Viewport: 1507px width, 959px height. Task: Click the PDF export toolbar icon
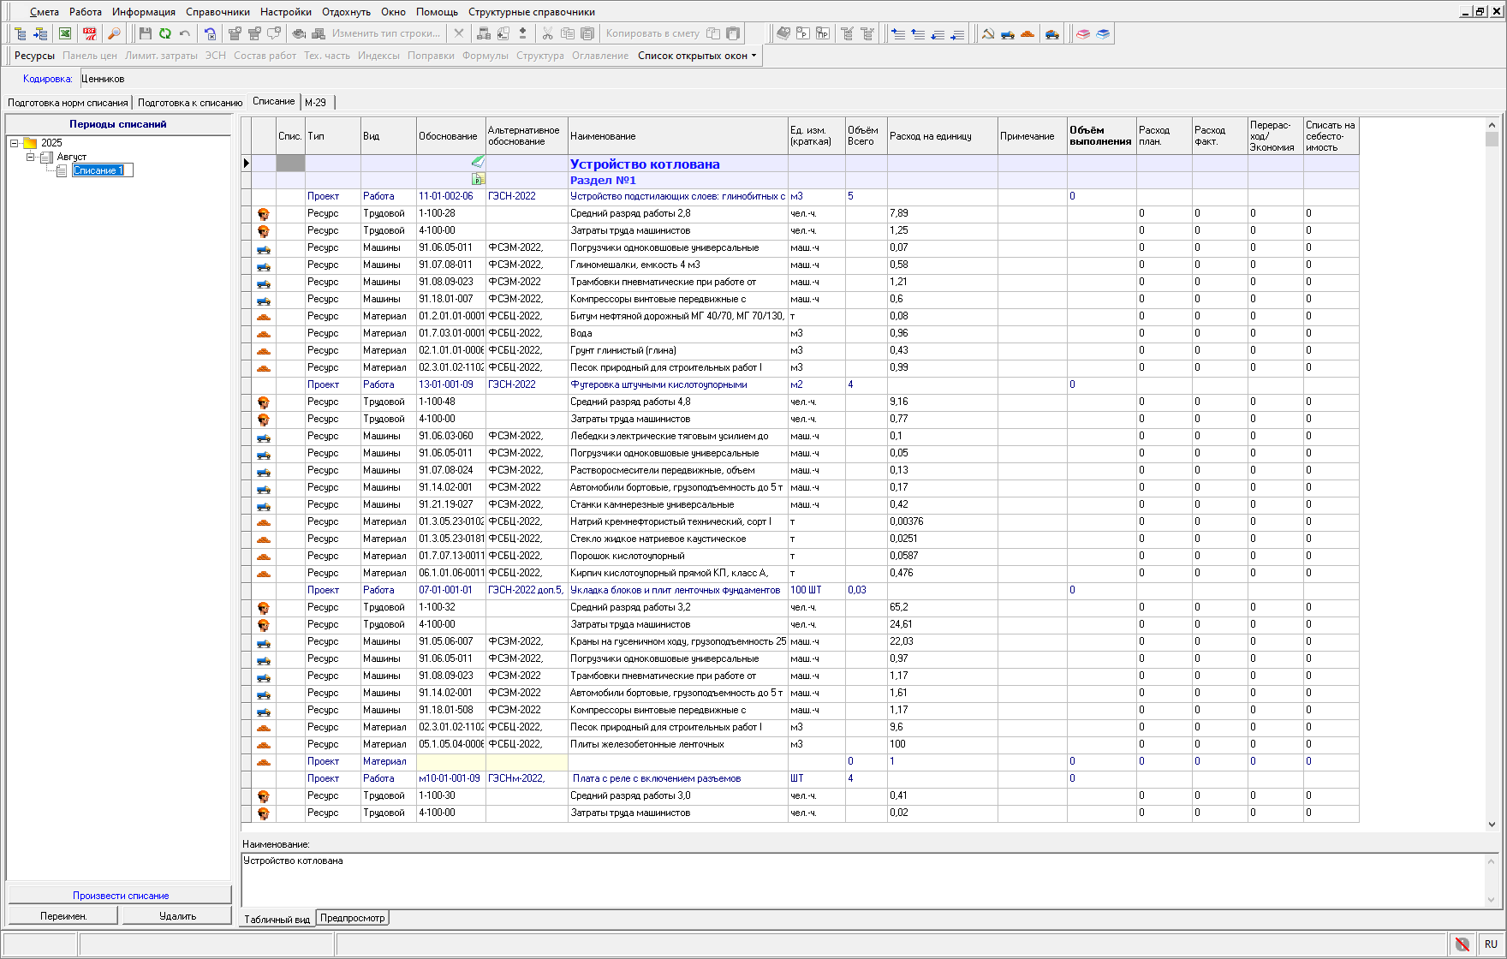(x=89, y=33)
